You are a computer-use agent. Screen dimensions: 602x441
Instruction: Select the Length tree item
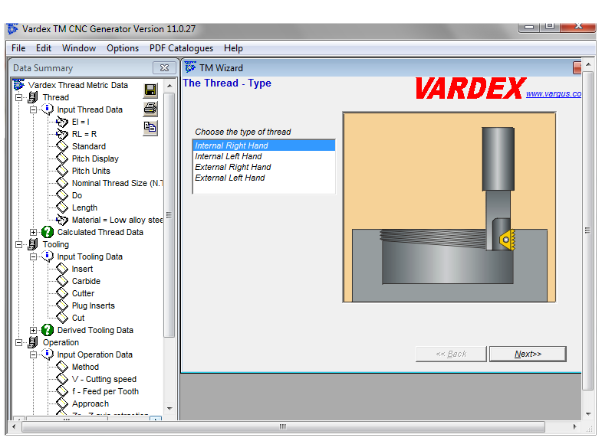pyautogui.click(x=84, y=207)
